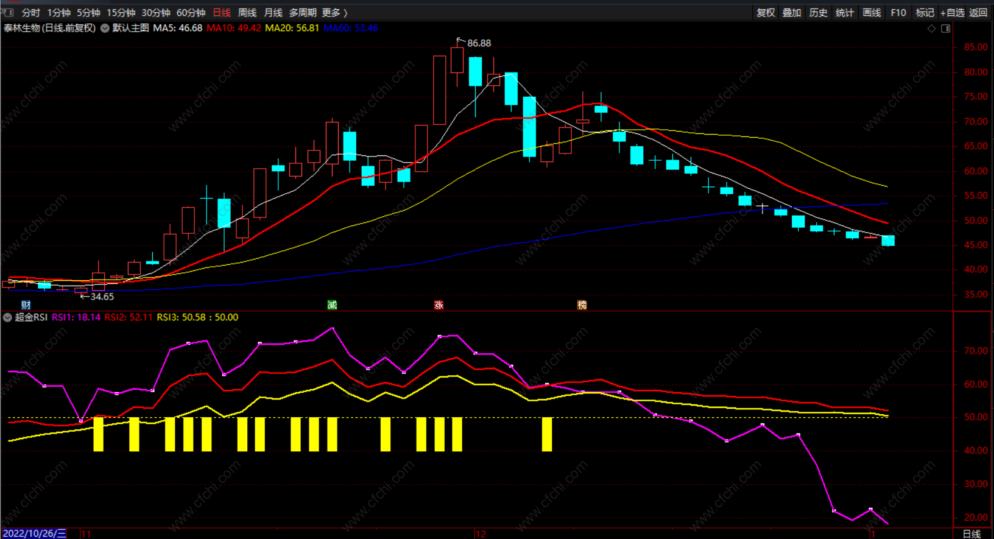Screen dimensions: 994x539
Task: Click the 86.88 high price annotation
Action: [x=479, y=43]
